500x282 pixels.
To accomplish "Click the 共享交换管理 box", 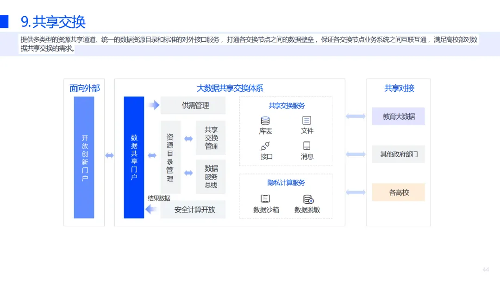I will [x=211, y=138].
